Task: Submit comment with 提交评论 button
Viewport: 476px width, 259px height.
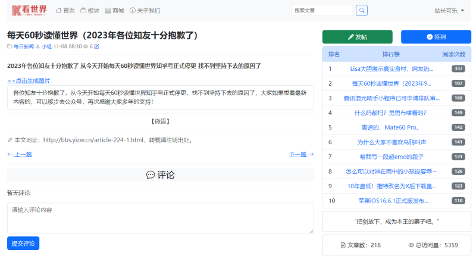Action: click(23, 244)
